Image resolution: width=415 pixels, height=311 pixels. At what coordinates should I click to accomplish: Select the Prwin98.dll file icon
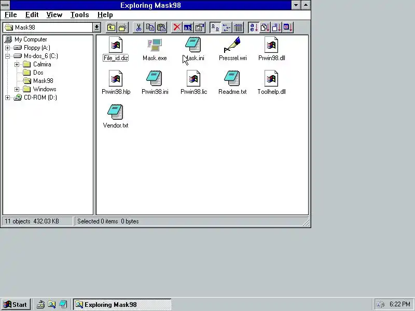click(x=271, y=45)
